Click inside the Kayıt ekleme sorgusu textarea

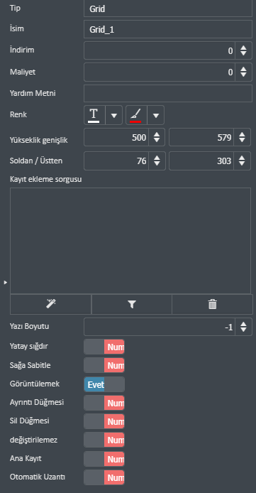pyautogui.click(x=130, y=241)
